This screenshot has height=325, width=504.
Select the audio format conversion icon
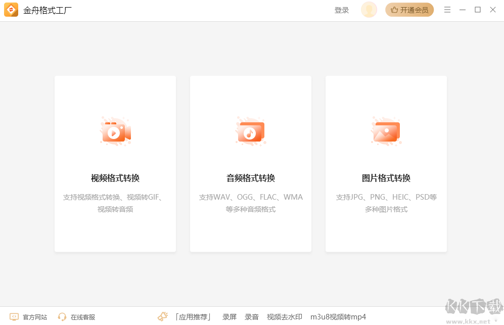[250, 131]
